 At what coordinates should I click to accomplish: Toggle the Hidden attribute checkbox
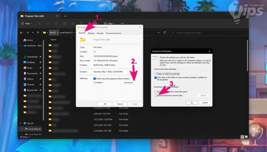95,83
